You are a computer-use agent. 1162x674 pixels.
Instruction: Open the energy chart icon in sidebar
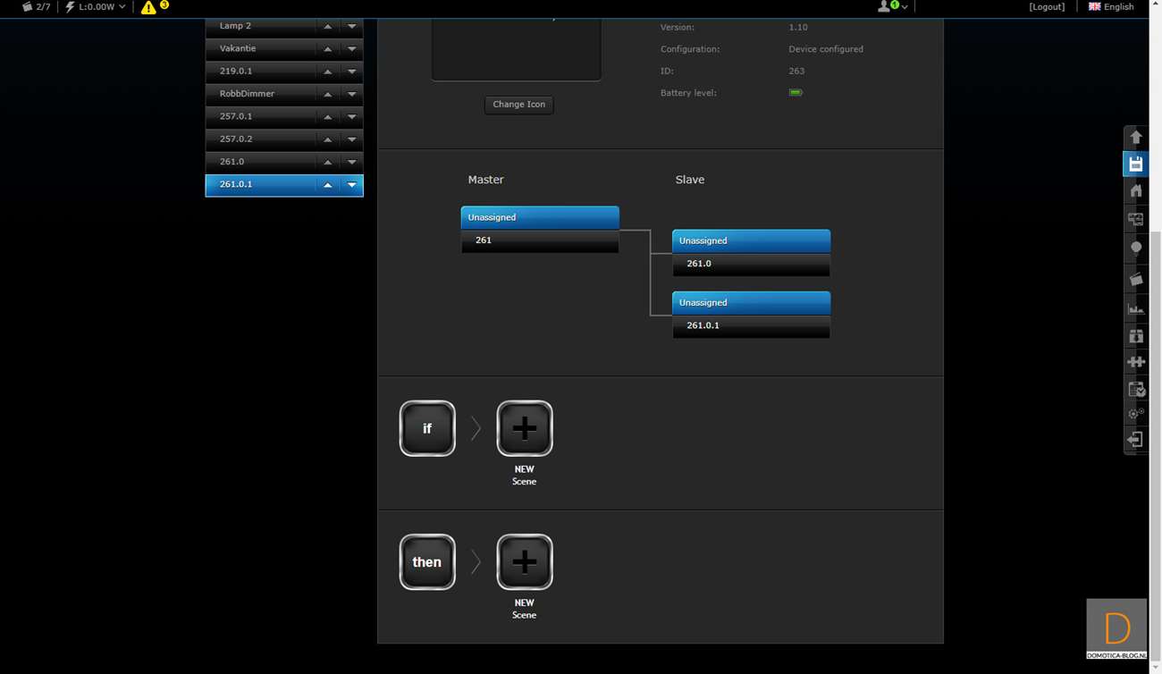click(1135, 308)
